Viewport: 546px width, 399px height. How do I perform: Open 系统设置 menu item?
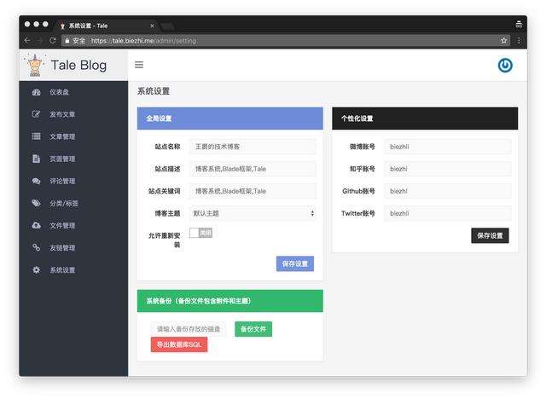[x=62, y=270]
